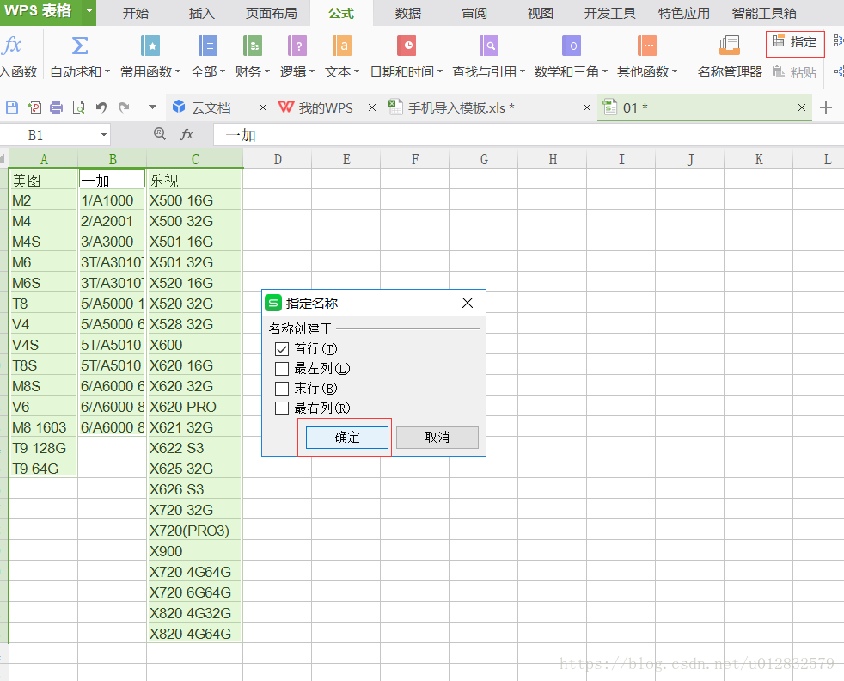Open the AutoSum (自动求和) function icon
844x681 pixels.
coord(80,46)
